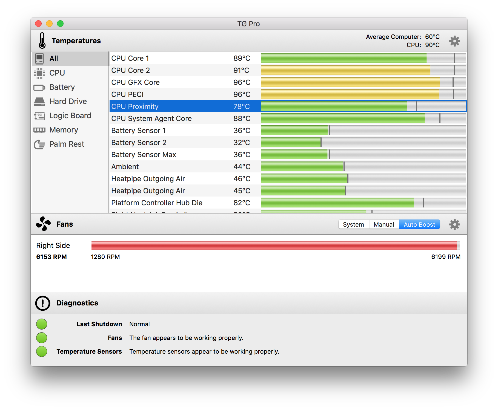This screenshot has height=410, width=498.
Task: Select the All computer icon
Action: pyautogui.click(x=39, y=59)
